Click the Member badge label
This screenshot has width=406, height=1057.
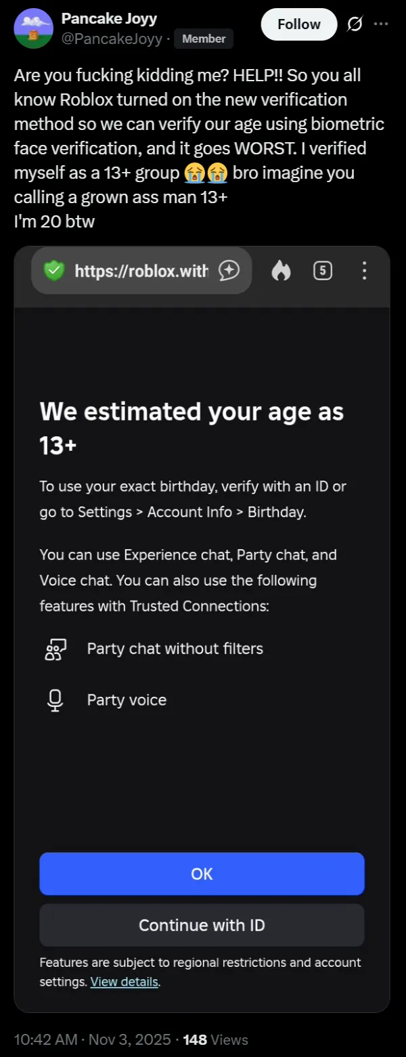(x=204, y=39)
